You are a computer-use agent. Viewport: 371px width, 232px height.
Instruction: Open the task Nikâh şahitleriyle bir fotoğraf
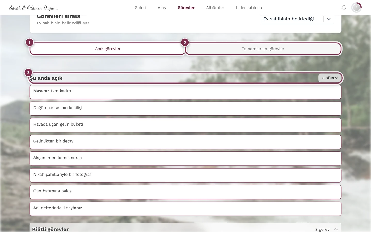185,175
